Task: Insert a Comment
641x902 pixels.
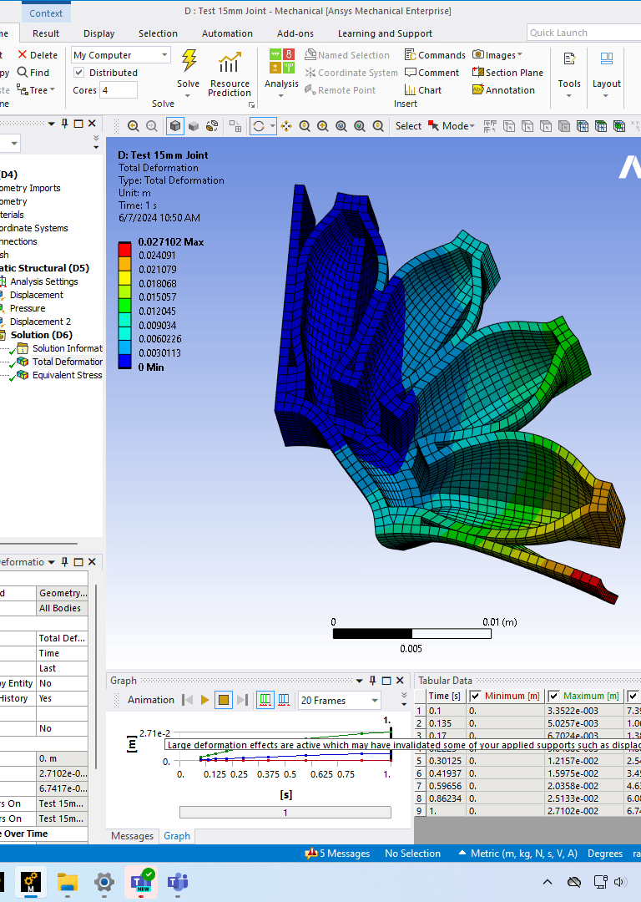Action: [432, 73]
